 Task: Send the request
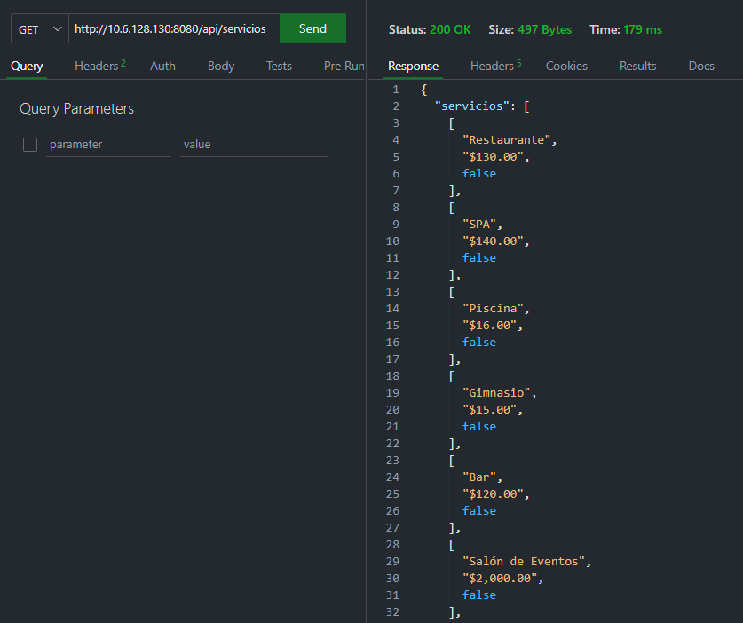click(312, 29)
